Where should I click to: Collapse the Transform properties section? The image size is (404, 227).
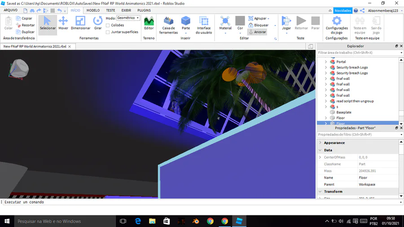point(320,192)
